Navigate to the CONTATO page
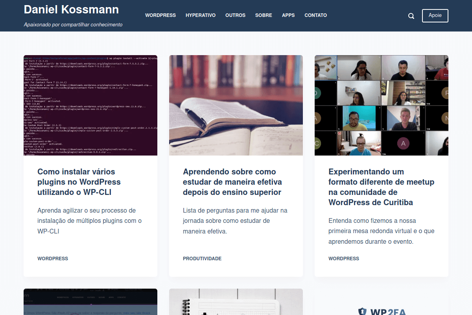Image resolution: width=472 pixels, height=315 pixels. (315, 15)
